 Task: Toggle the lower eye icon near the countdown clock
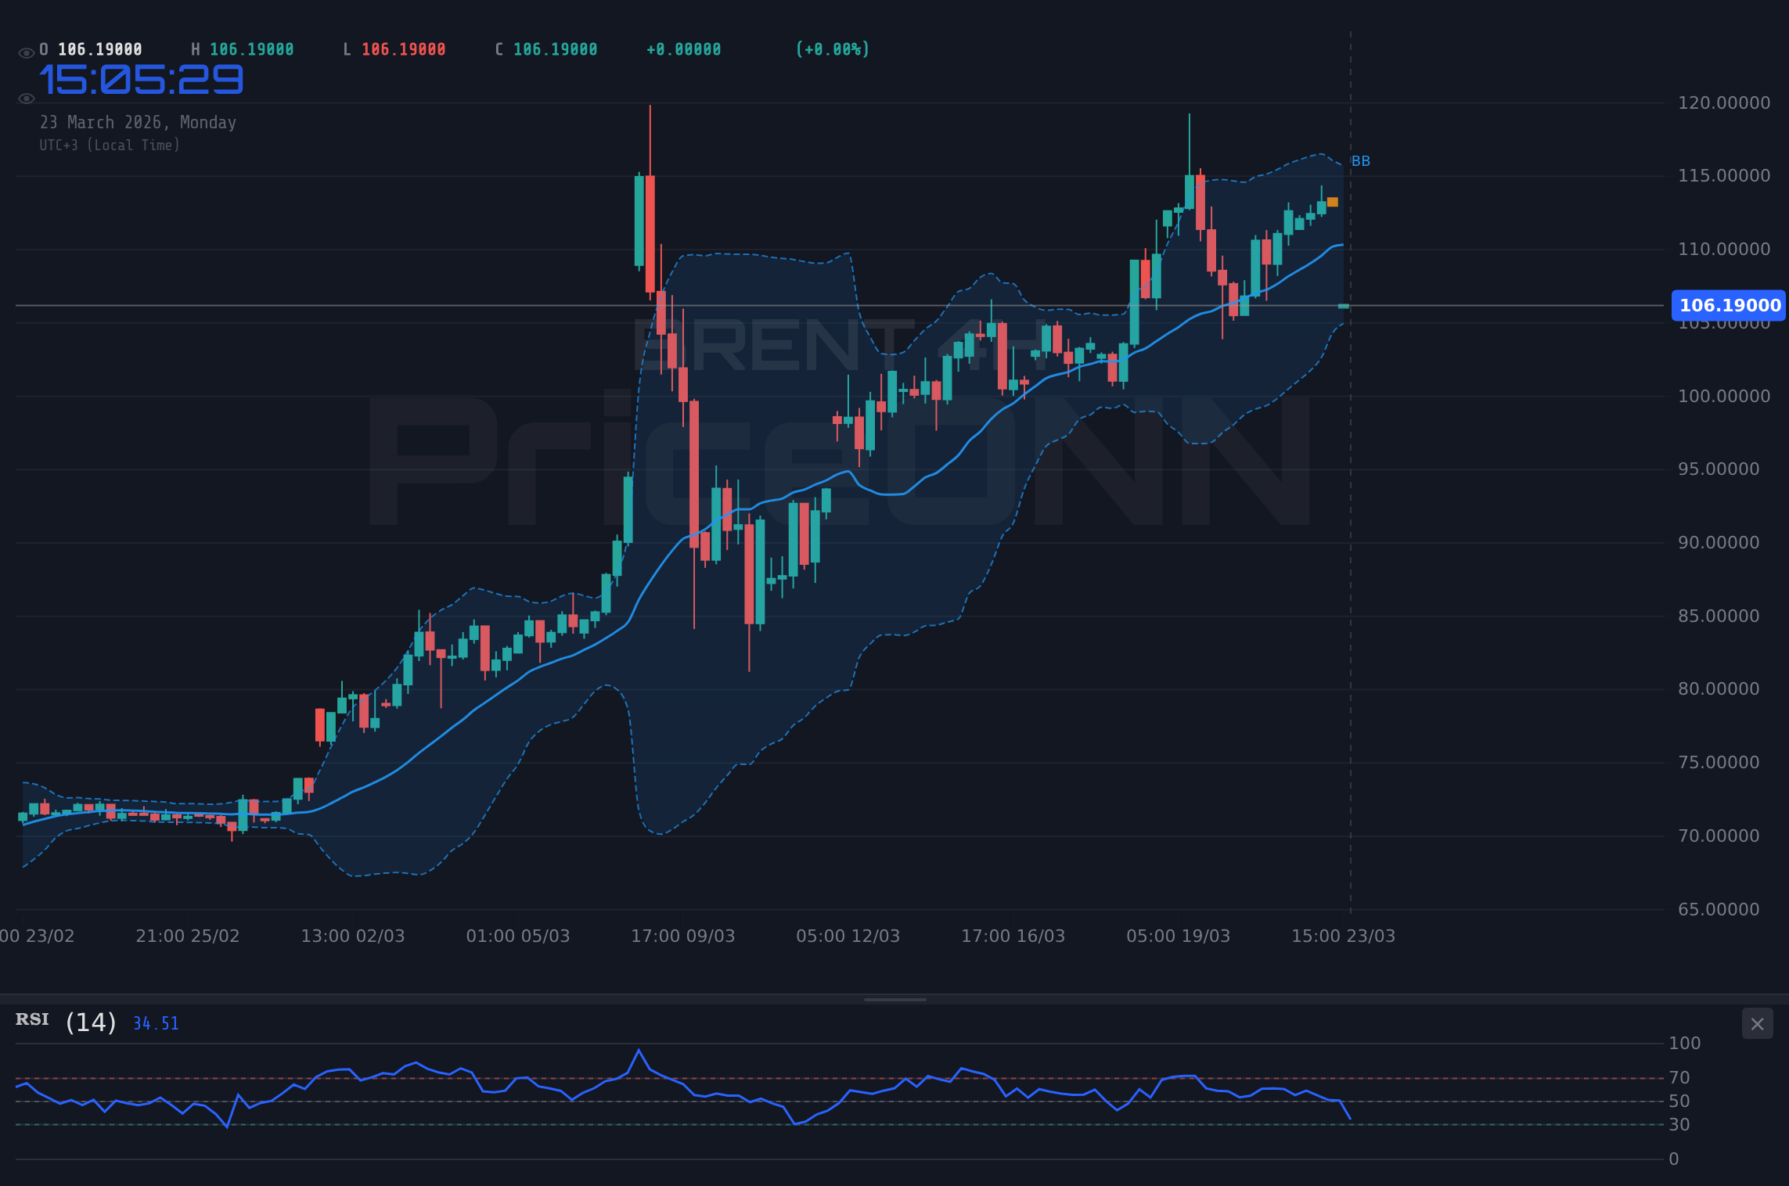point(26,98)
